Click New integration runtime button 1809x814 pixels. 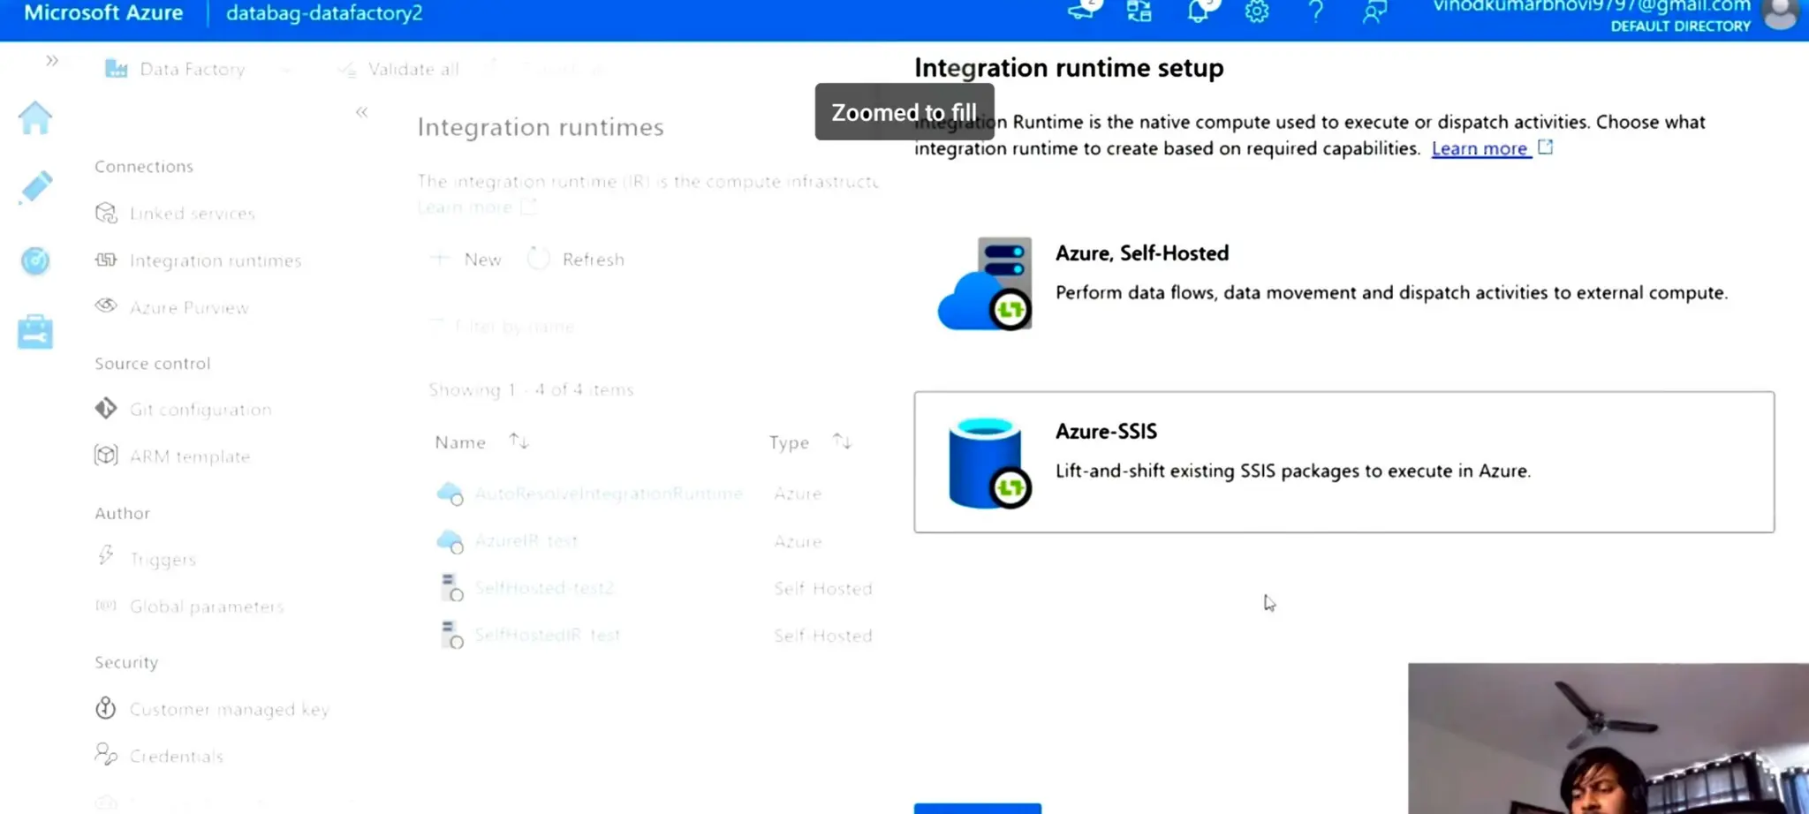(x=465, y=260)
